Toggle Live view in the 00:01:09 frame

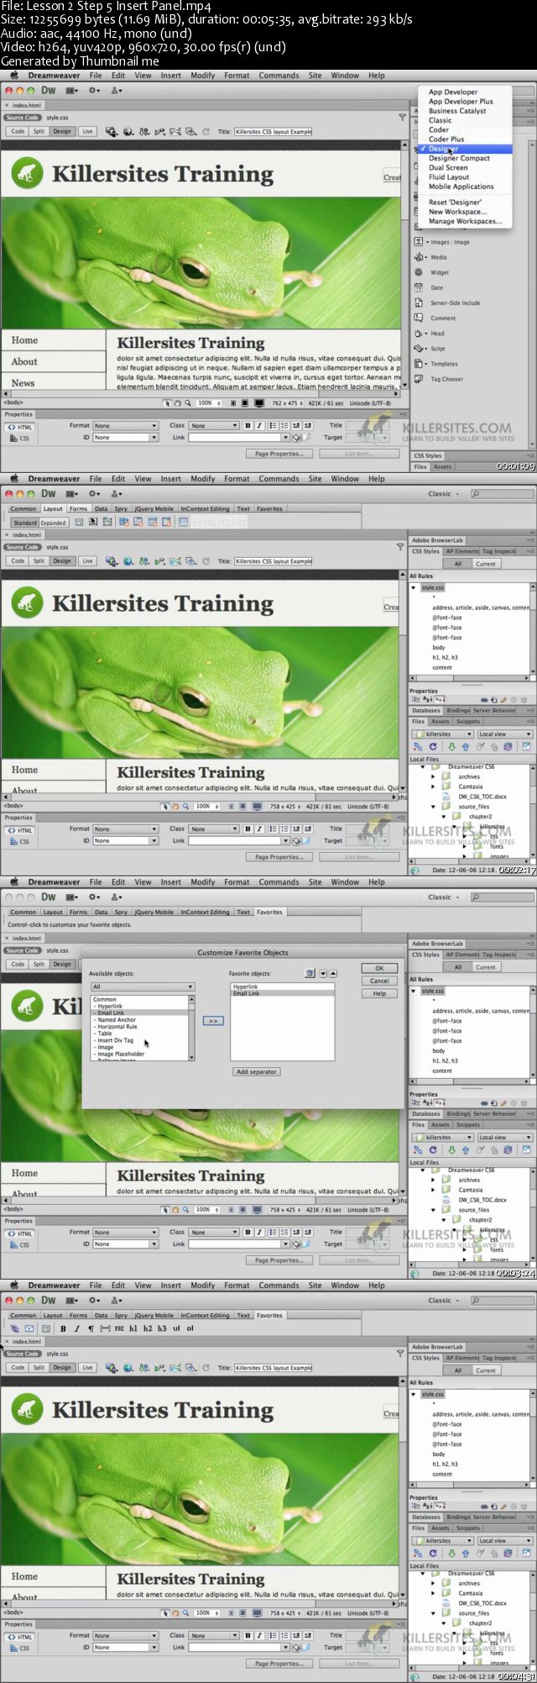[x=87, y=131]
